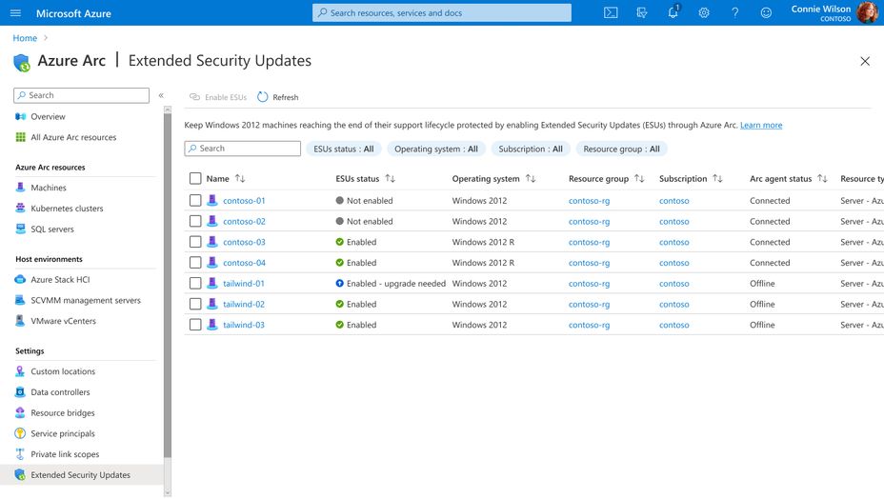Open Cloud Shell from the top bar

(611, 12)
